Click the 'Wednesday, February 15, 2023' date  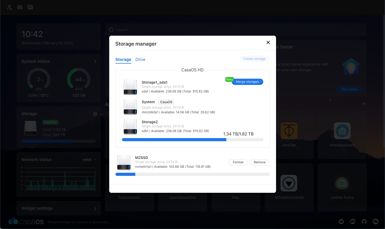pos(47,43)
